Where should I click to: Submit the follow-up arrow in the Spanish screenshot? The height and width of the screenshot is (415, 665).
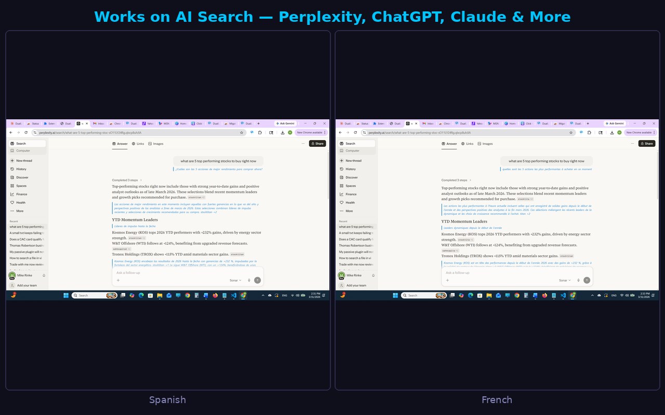tap(257, 280)
